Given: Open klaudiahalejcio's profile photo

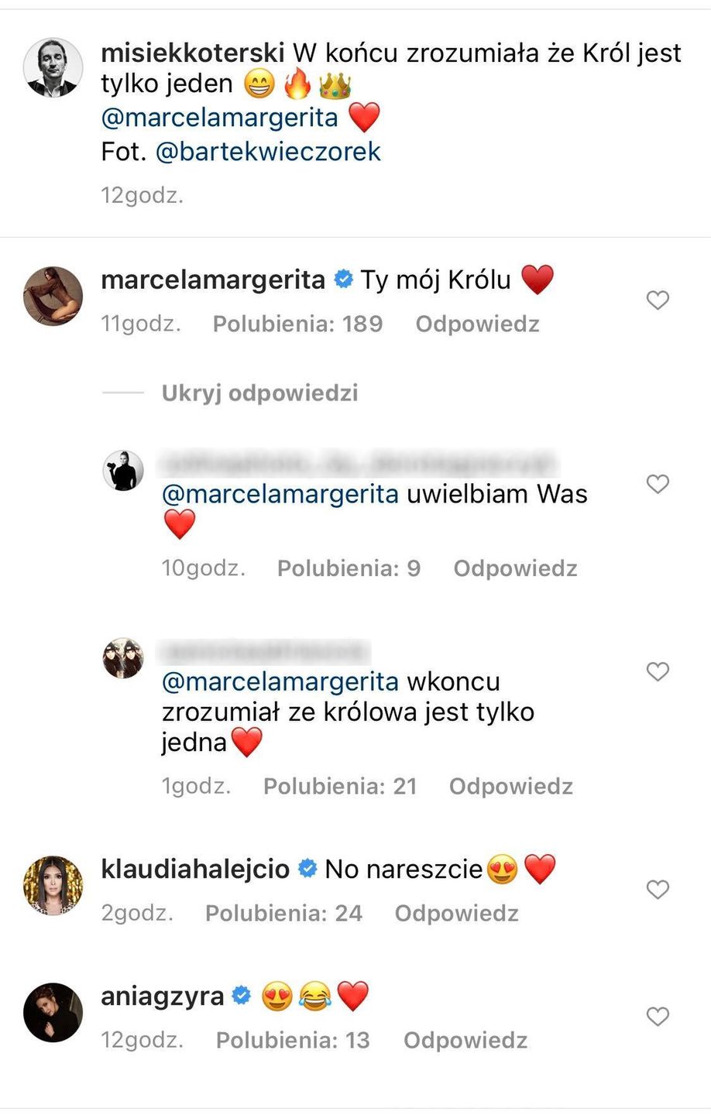Looking at the screenshot, I should coord(53,885).
